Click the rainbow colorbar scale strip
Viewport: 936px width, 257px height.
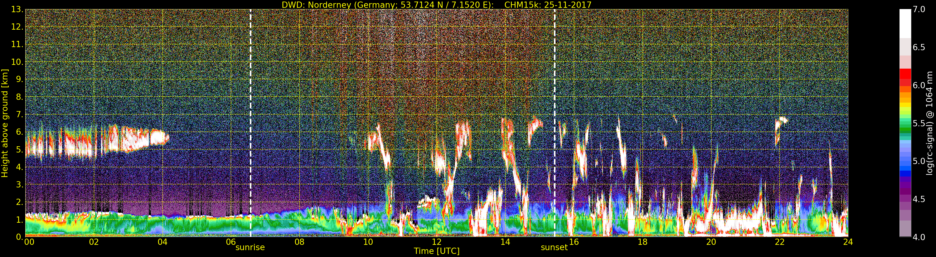pyautogui.click(x=905, y=123)
